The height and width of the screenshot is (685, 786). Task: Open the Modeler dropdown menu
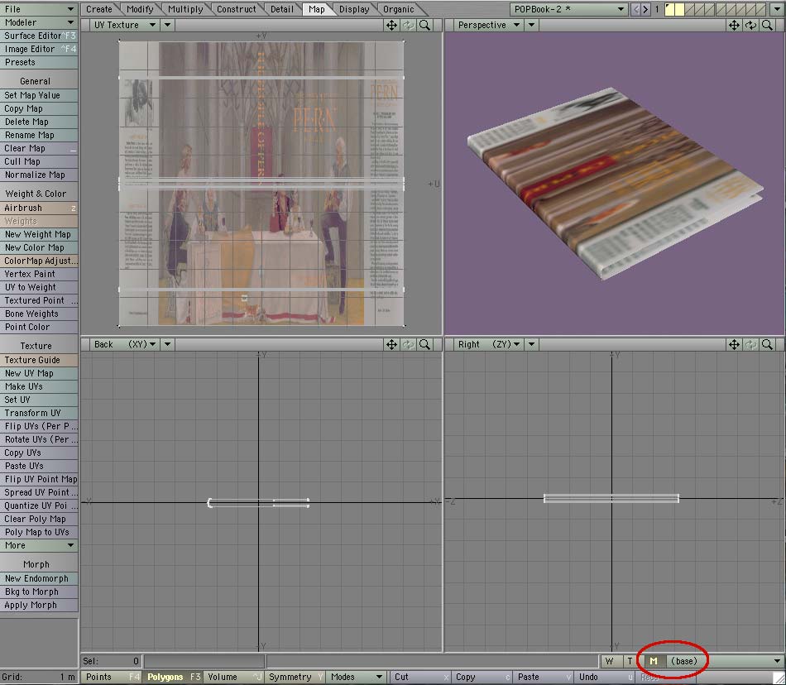click(x=39, y=22)
